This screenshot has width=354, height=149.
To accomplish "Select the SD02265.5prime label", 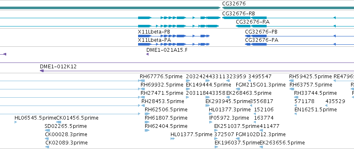I will coord(66,126).
